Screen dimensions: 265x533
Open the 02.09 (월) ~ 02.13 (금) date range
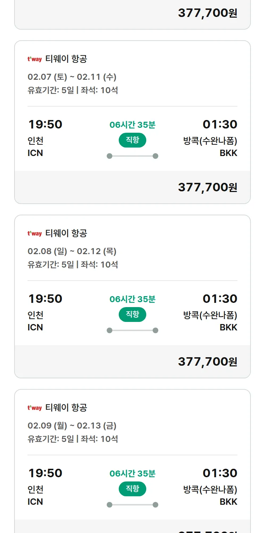point(72,426)
